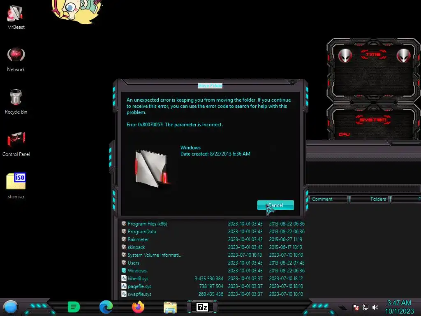
Task: Click the 3 435 536 384 size value
Action: pyautogui.click(x=209, y=279)
